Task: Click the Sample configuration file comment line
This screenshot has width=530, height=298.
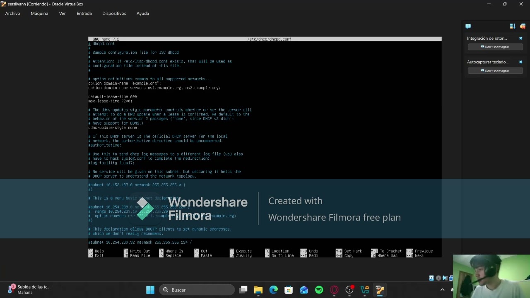Action: pyautogui.click(x=133, y=53)
